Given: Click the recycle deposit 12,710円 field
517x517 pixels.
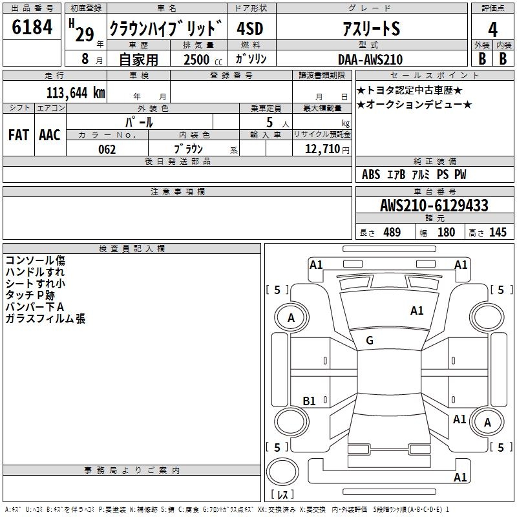Looking at the screenshot, I should 322,149.
